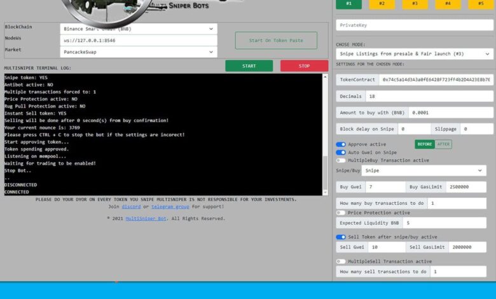This screenshot has width=496, height=299.
Task: Click the 'Antibot active: NO' log line
Action: point(29,85)
